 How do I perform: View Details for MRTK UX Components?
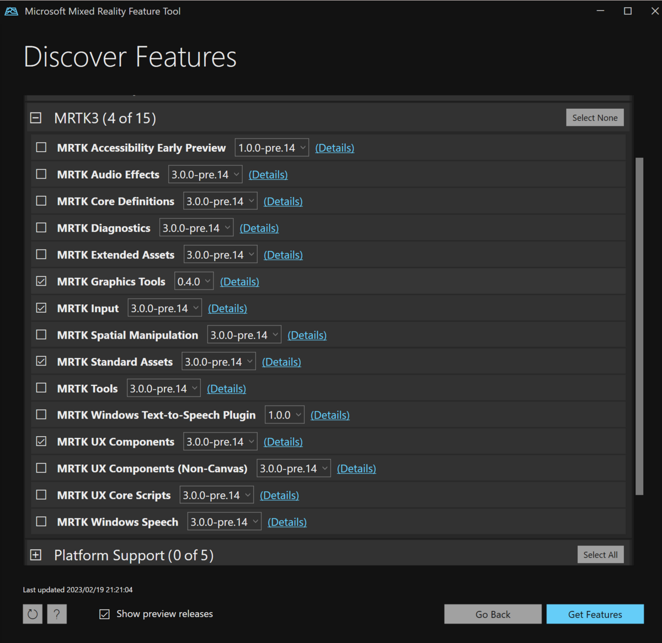(283, 442)
